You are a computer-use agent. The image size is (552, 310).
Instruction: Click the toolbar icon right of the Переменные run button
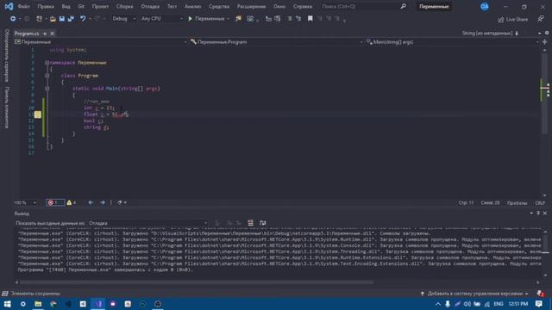click(x=238, y=19)
